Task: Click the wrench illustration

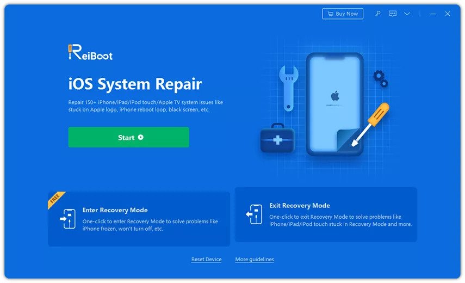Action: [288, 88]
